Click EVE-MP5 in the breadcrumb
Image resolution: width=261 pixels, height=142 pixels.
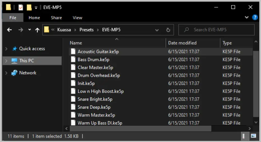[111, 30]
